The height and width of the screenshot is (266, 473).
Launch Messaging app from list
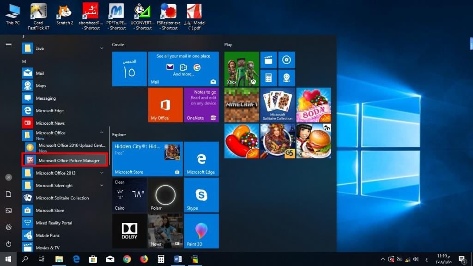pos(63,98)
